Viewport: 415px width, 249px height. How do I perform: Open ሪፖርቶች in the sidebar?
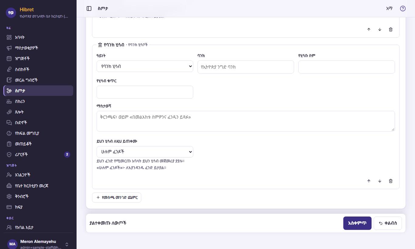coord(38,155)
